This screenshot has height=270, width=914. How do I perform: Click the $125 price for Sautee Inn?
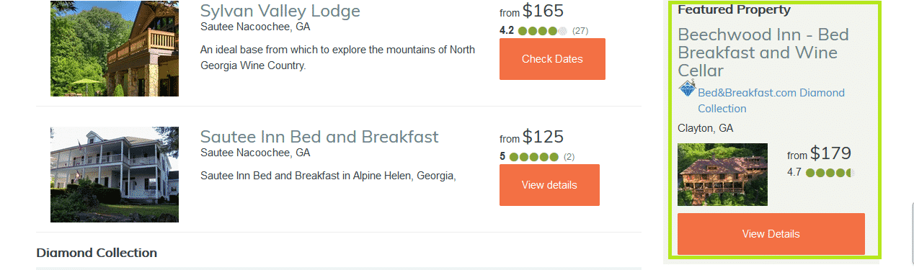point(543,137)
